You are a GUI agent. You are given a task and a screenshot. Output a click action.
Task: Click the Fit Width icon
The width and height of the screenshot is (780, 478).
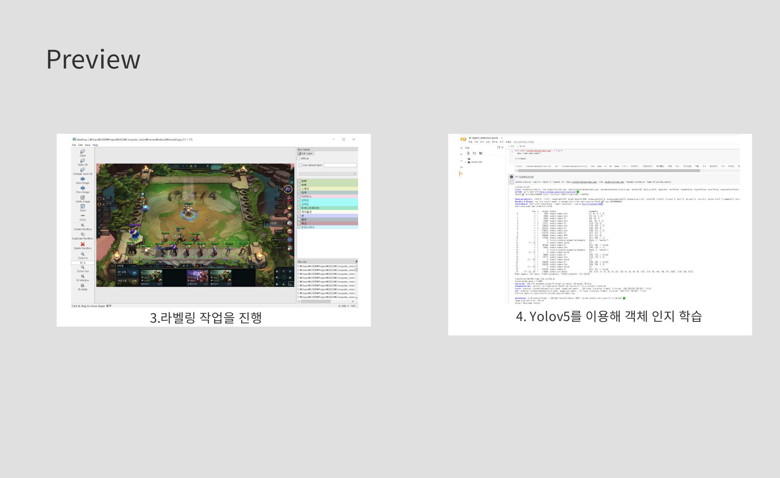(x=83, y=286)
